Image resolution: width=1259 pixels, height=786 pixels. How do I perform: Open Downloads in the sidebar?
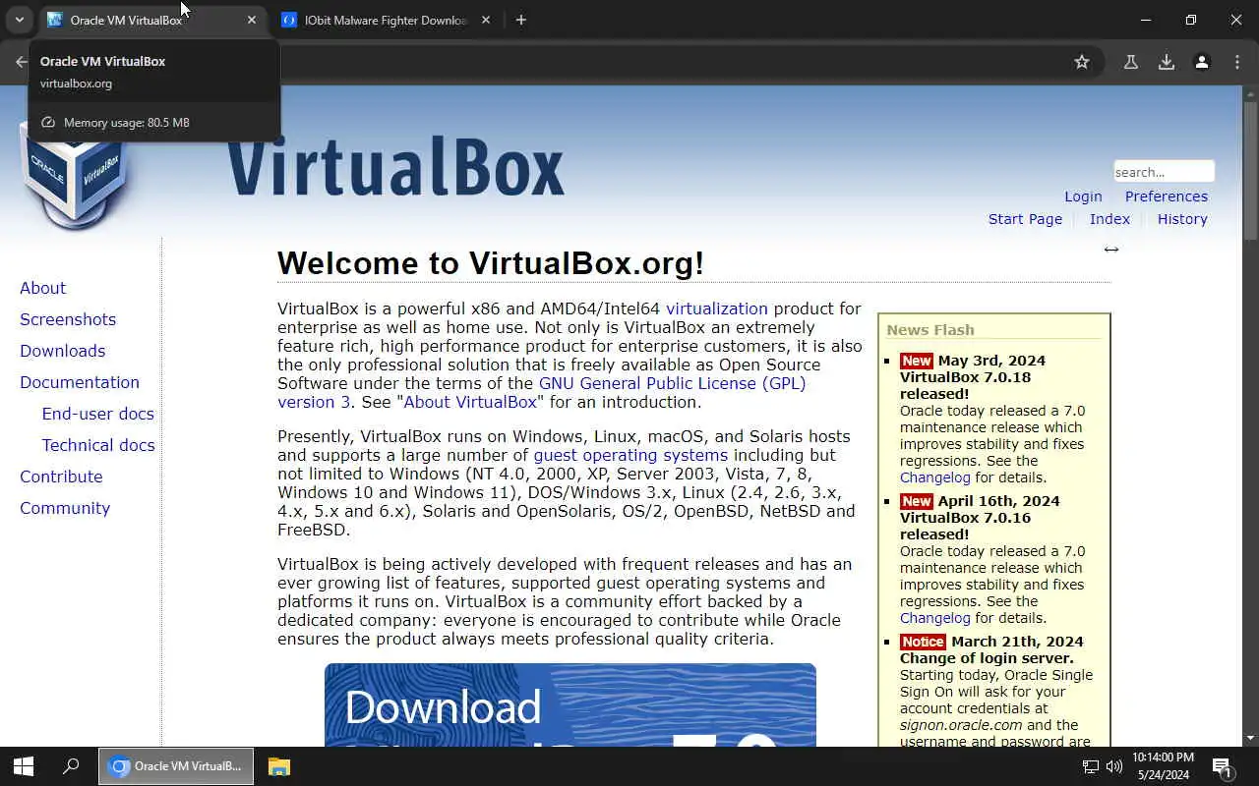click(x=63, y=351)
